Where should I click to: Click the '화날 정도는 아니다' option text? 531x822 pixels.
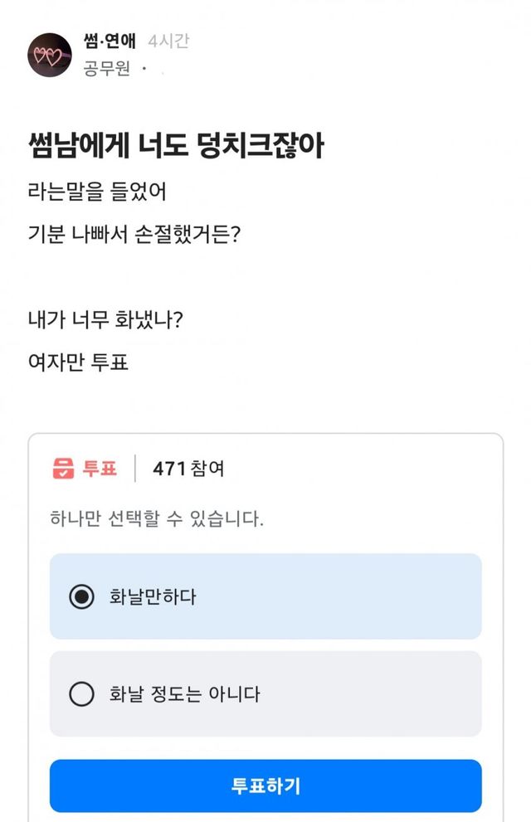click(x=184, y=693)
